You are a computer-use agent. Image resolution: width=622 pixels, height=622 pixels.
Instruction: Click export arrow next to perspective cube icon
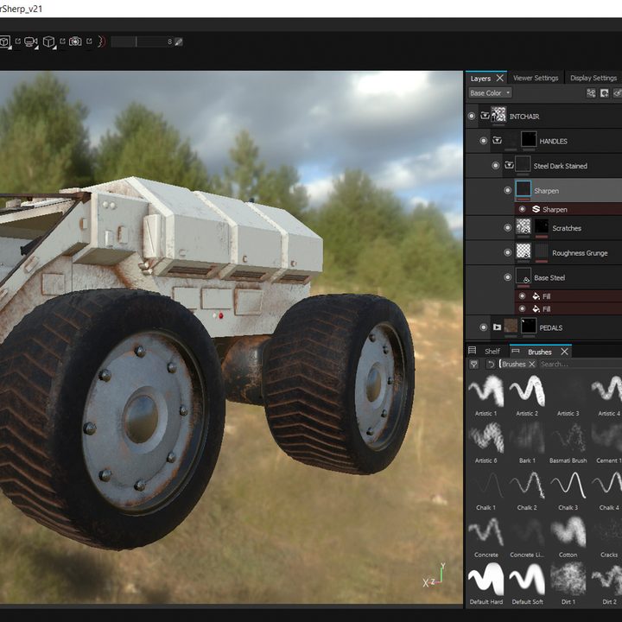coord(18,41)
